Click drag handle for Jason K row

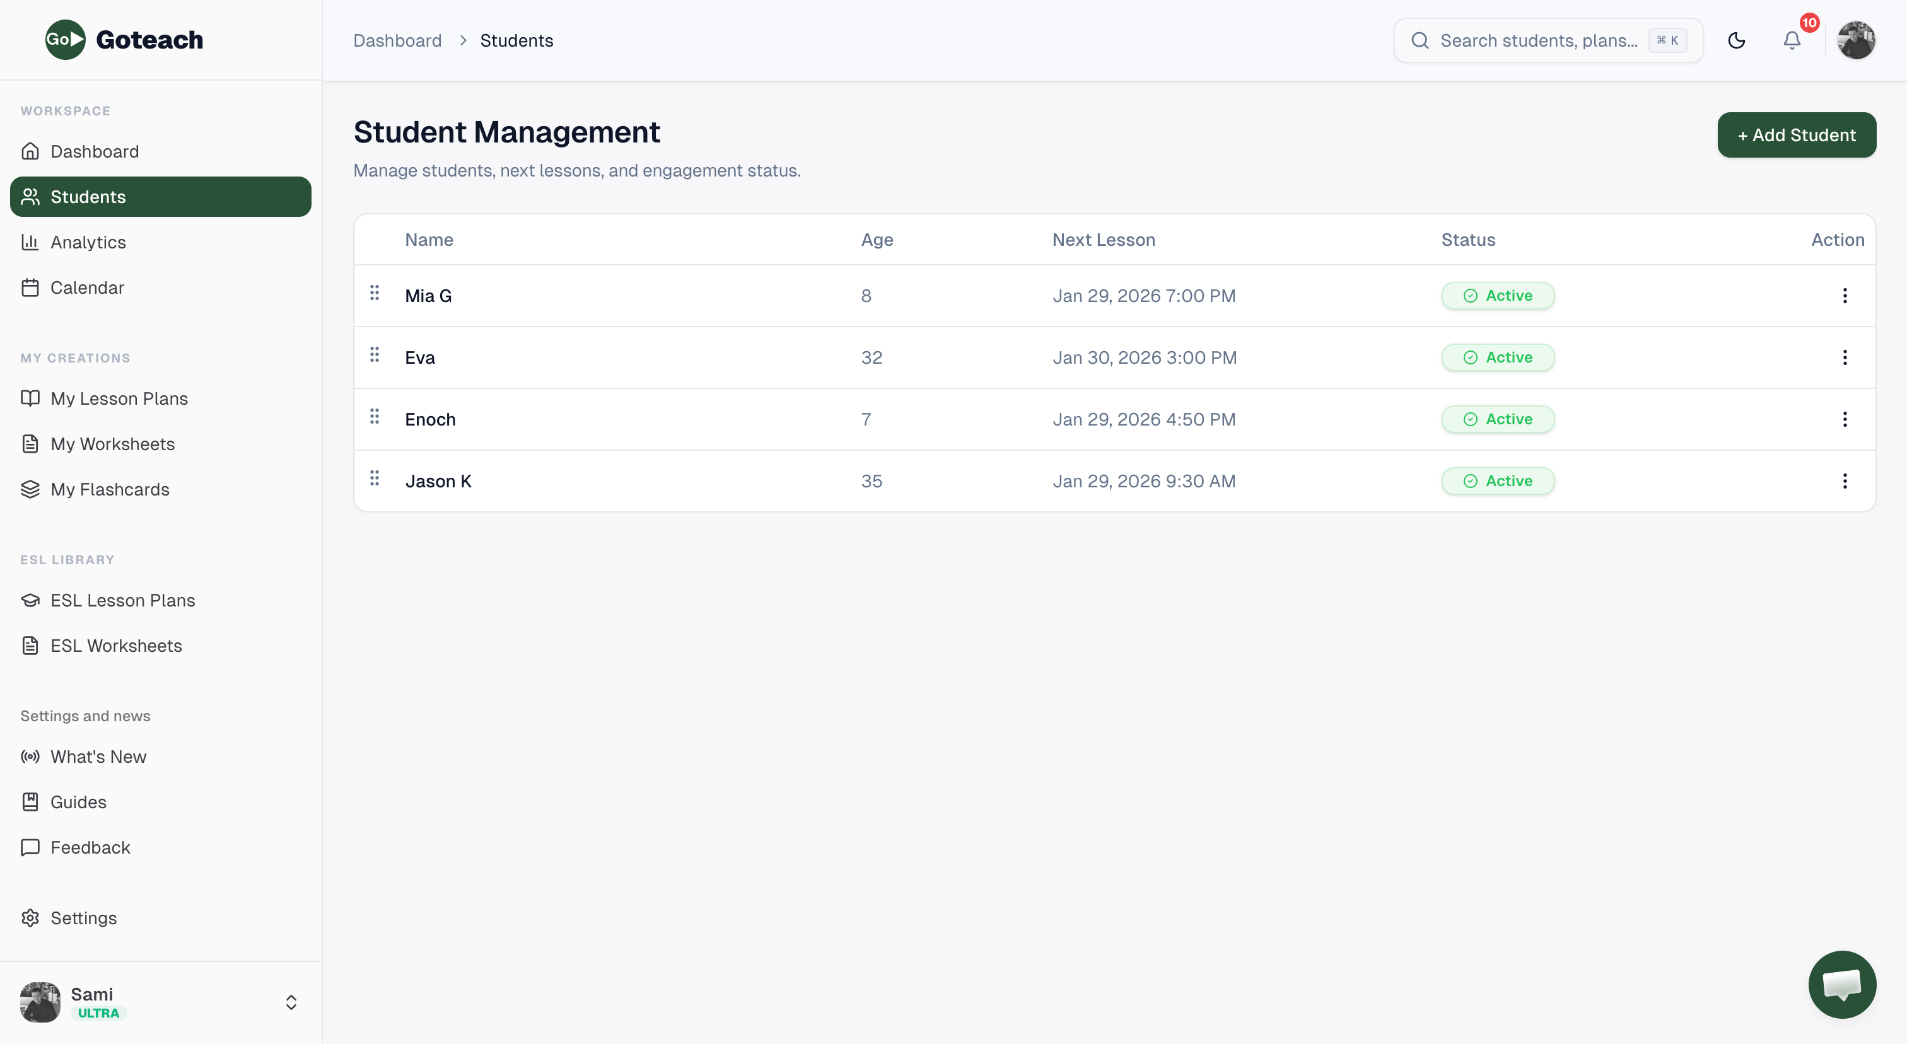(375, 478)
